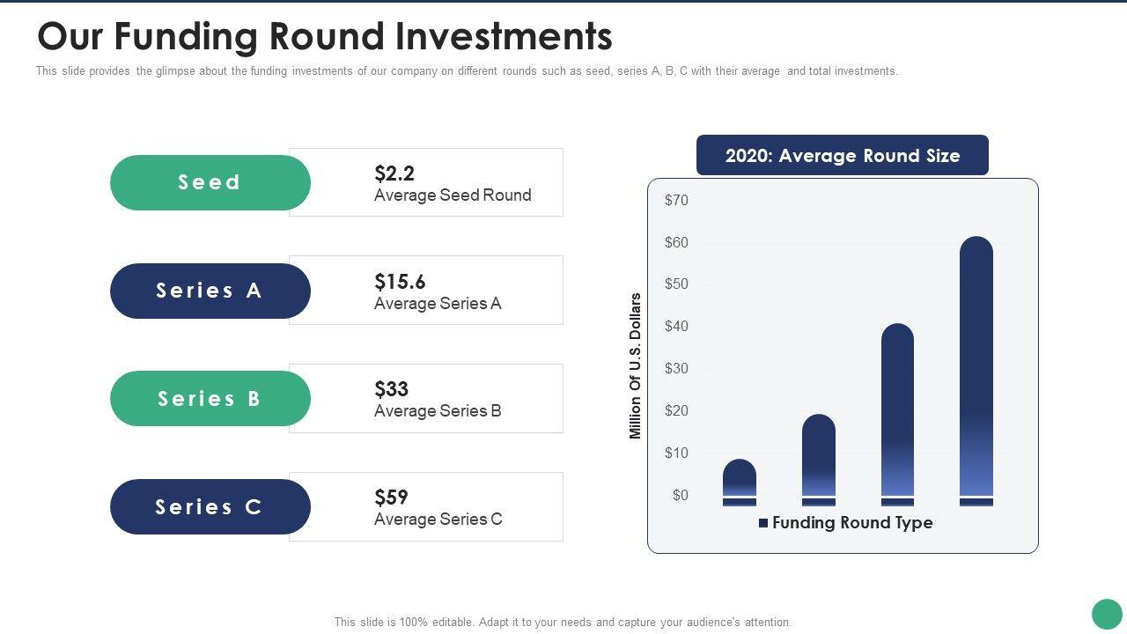The height and width of the screenshot is (634, 1127).
Task: Select the navy Series C pill
Action: click(210, 507)
